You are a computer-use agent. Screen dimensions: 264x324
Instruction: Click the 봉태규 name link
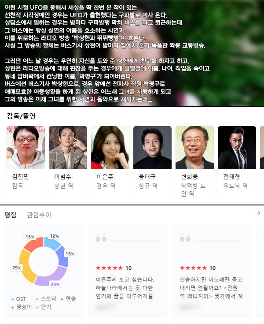[x=147, y=177]
